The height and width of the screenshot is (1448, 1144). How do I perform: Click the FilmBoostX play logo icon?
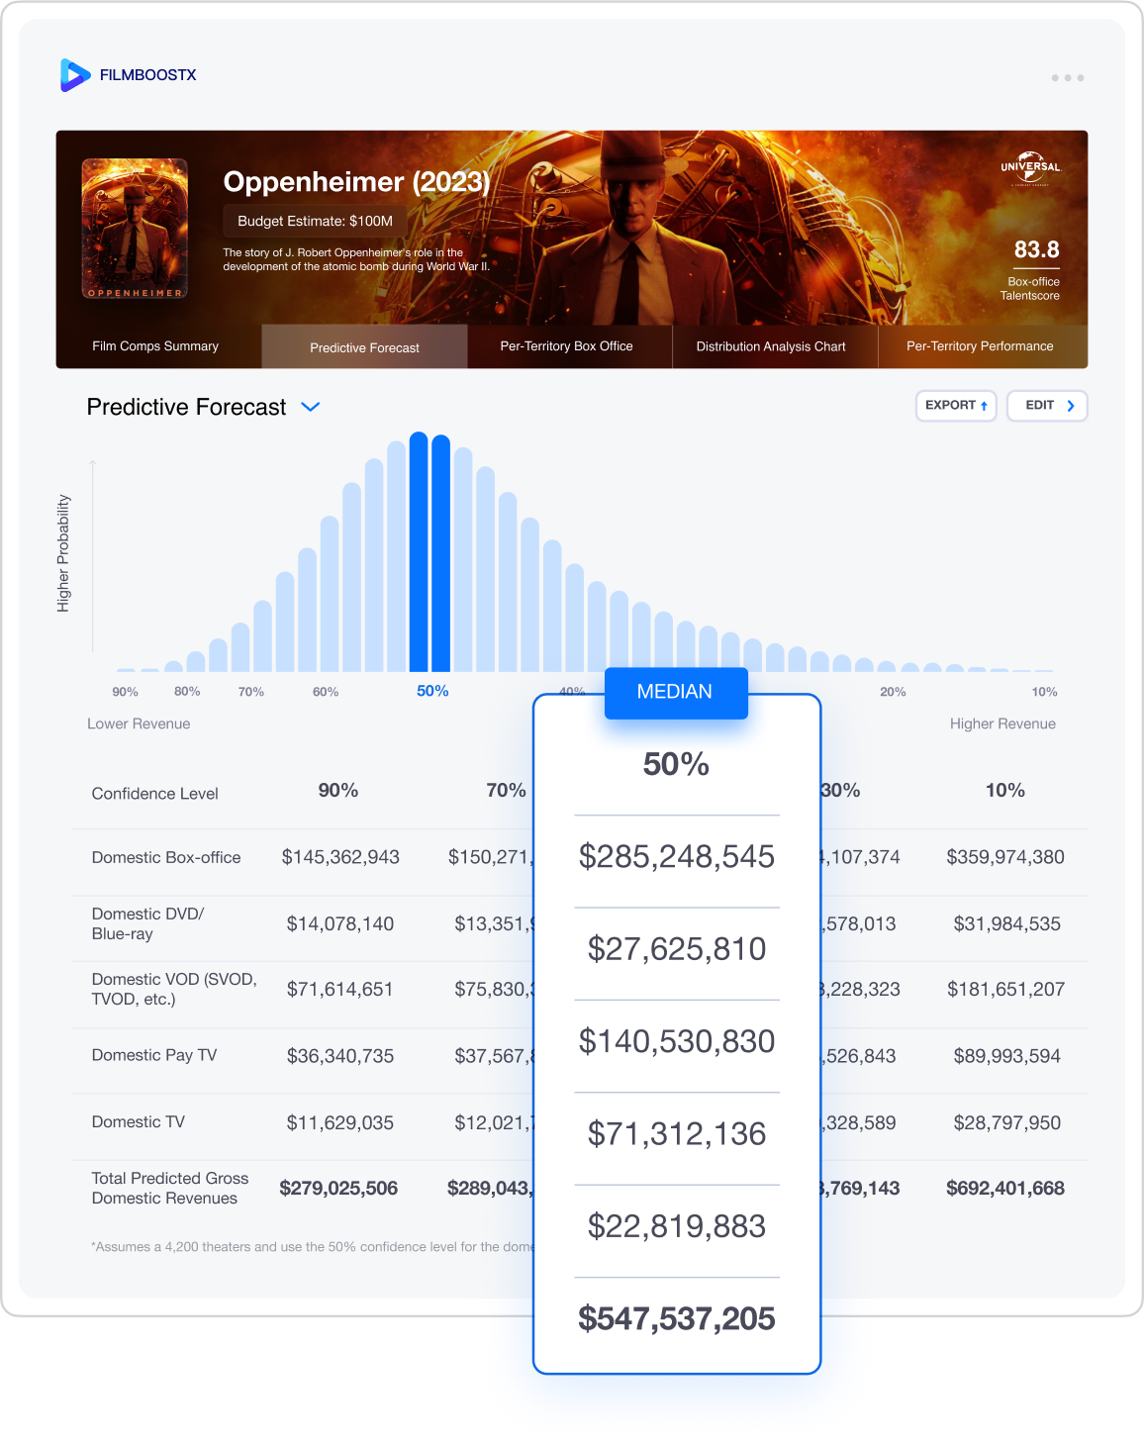coord(74,75)
